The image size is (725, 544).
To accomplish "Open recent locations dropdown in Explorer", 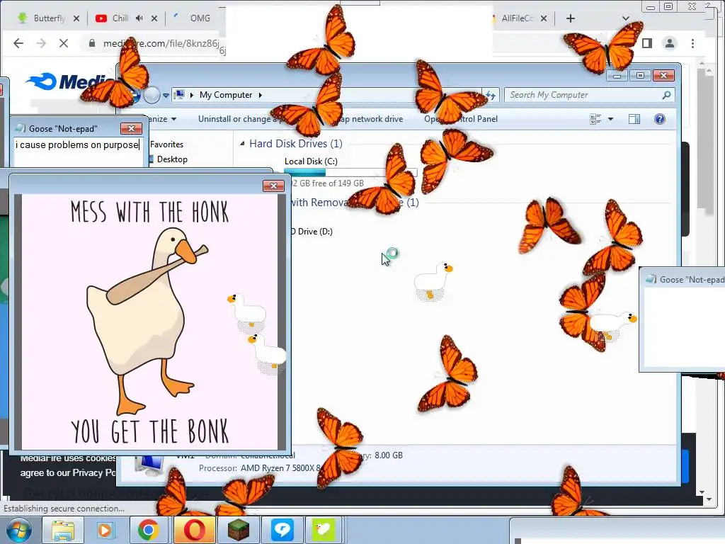I will (x=166, y=96).
